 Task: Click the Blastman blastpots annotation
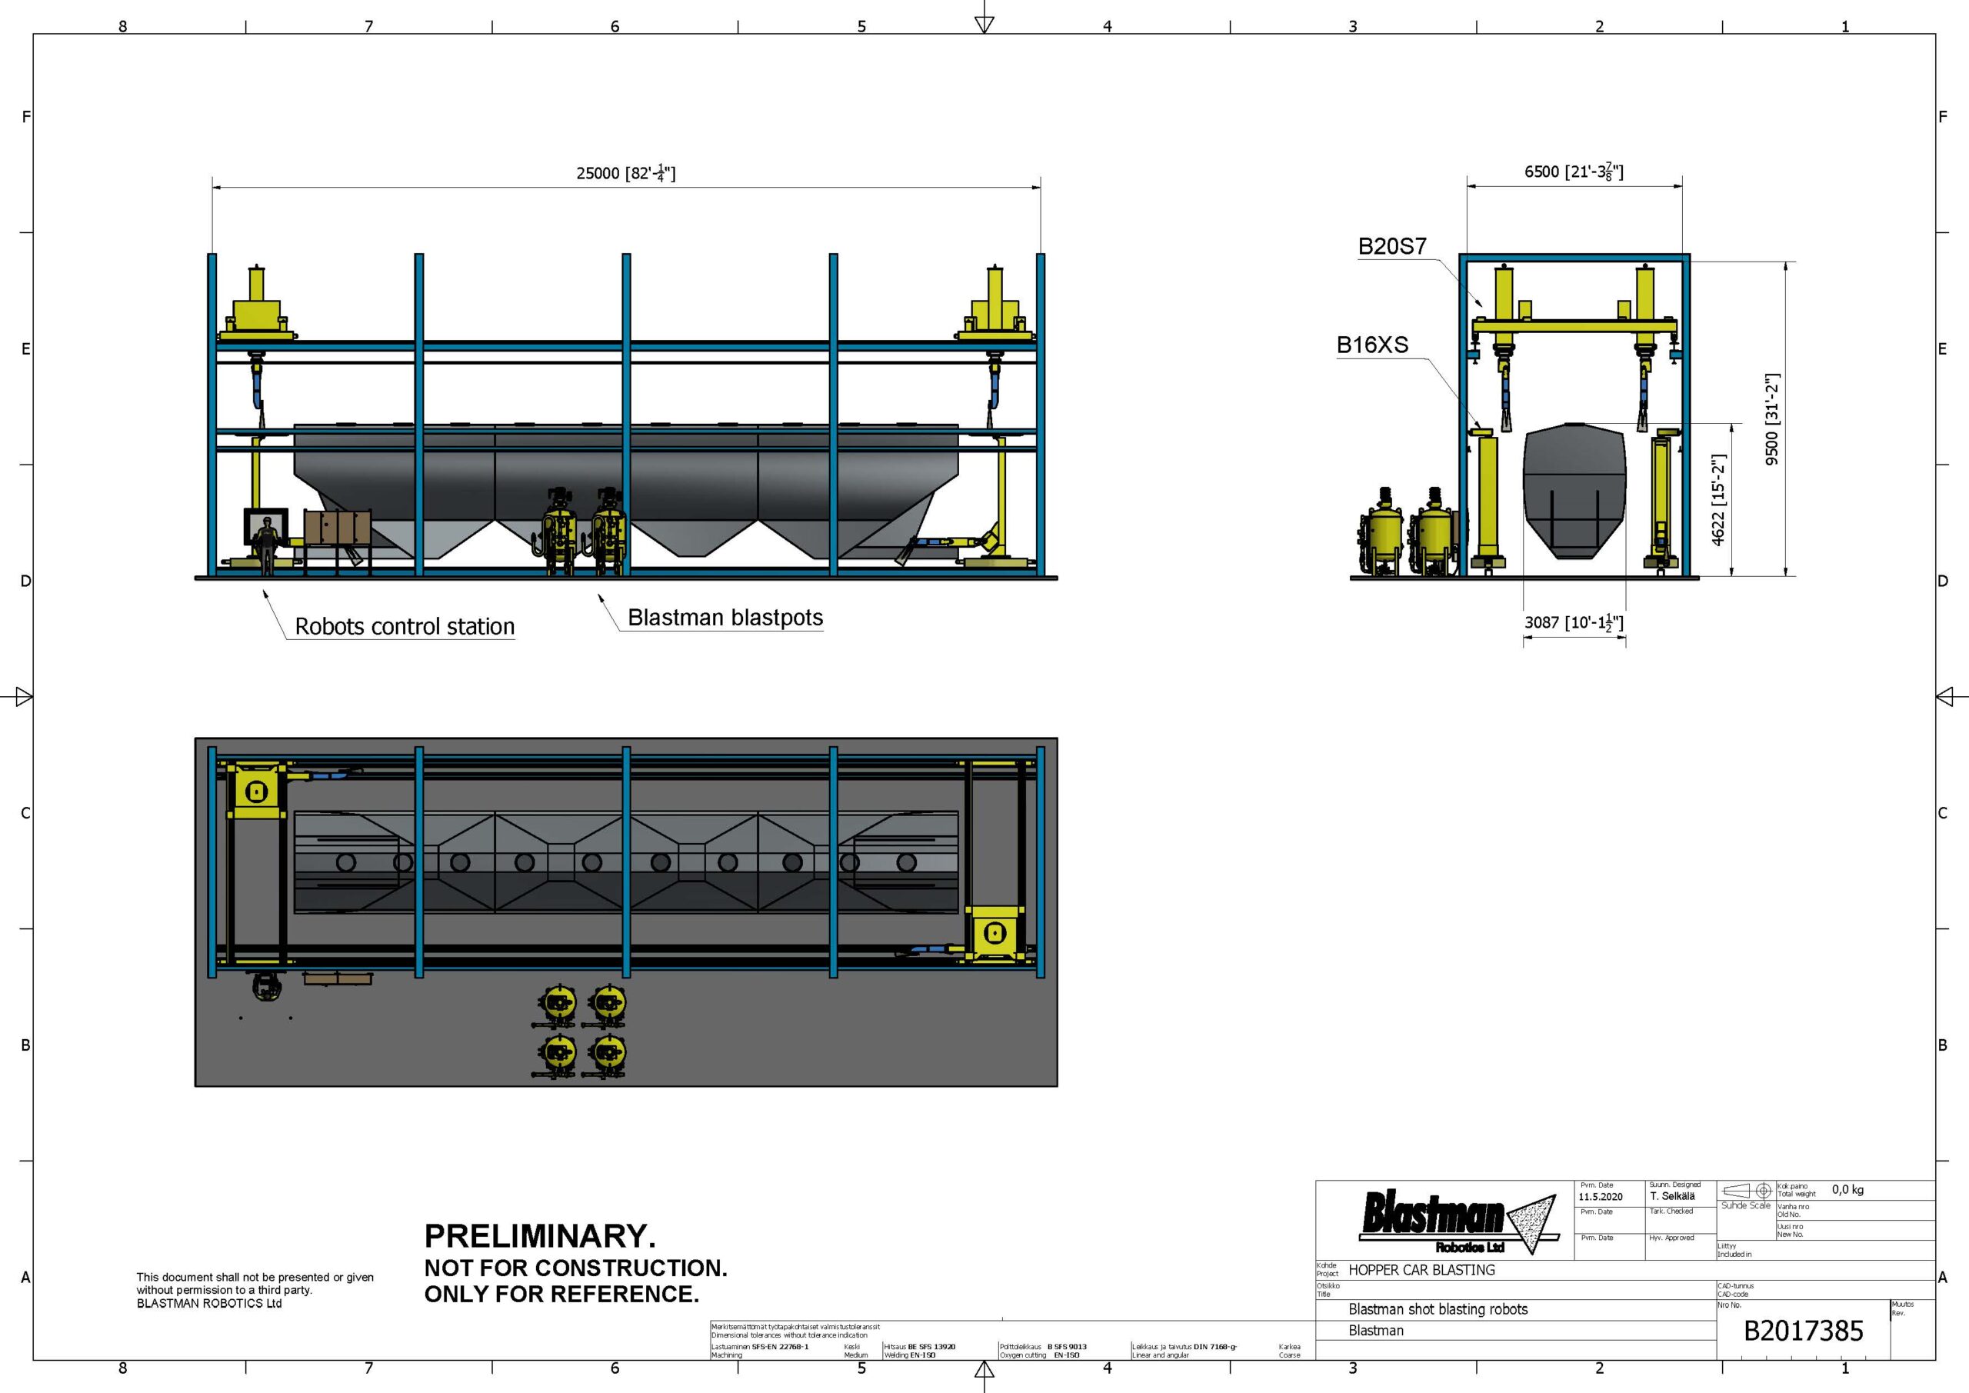(x=725, y=618)
